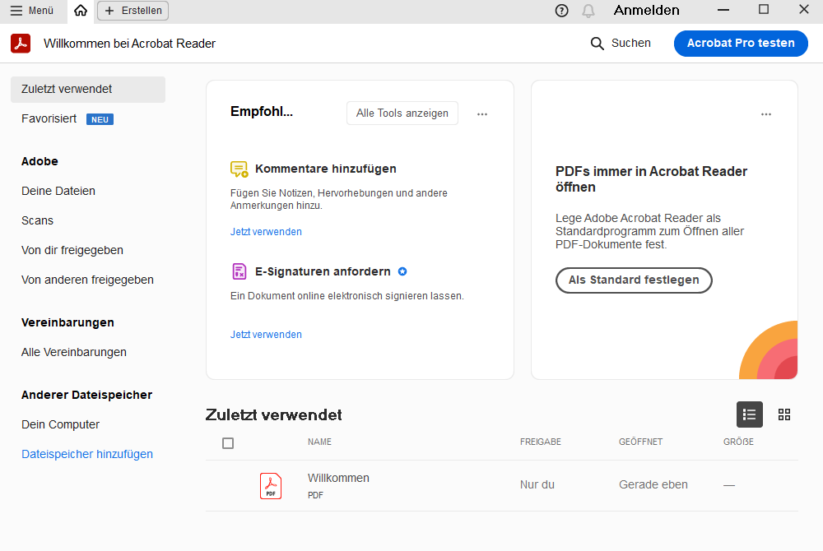The height and width of the screenshot is (551, 823).
Task: Sort by GEÖFFNET column header
Action: 640,442
